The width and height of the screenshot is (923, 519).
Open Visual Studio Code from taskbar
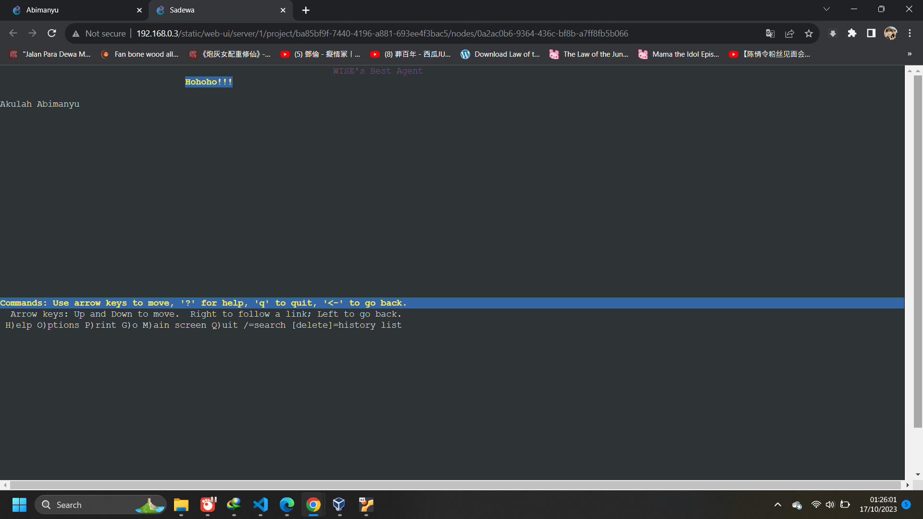tap(261, 505)
